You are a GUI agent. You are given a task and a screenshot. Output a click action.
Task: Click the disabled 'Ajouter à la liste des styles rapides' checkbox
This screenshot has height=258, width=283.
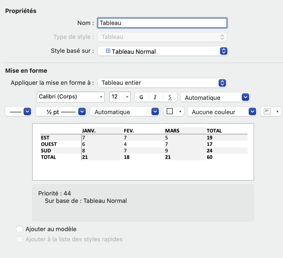[x=20, y=239]
